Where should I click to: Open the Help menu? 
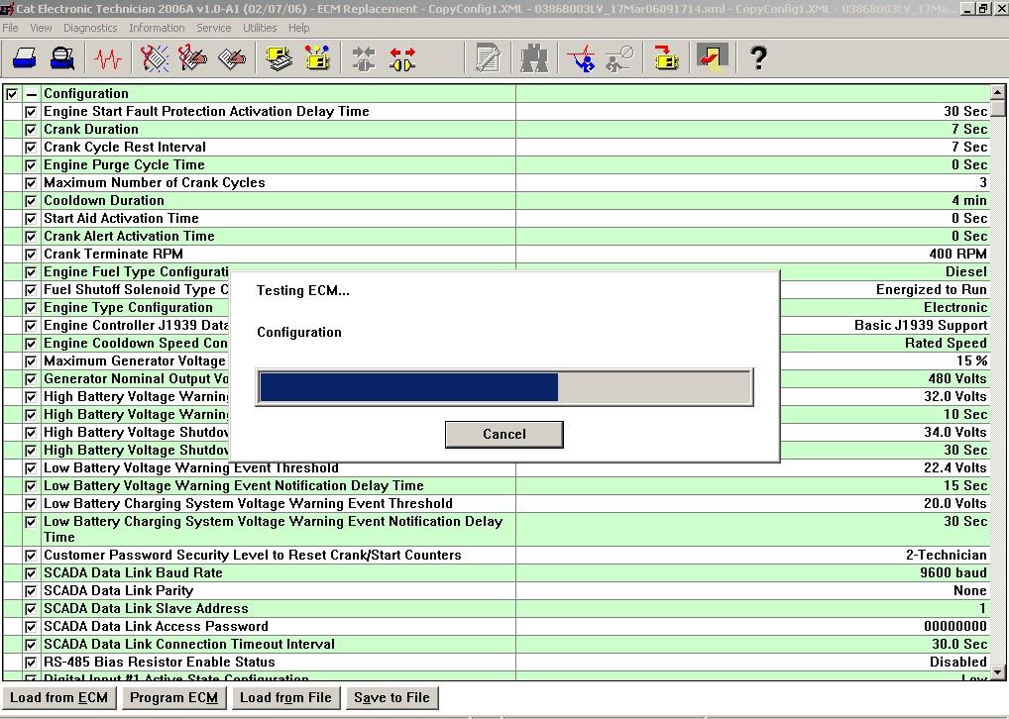click(298, 28)
